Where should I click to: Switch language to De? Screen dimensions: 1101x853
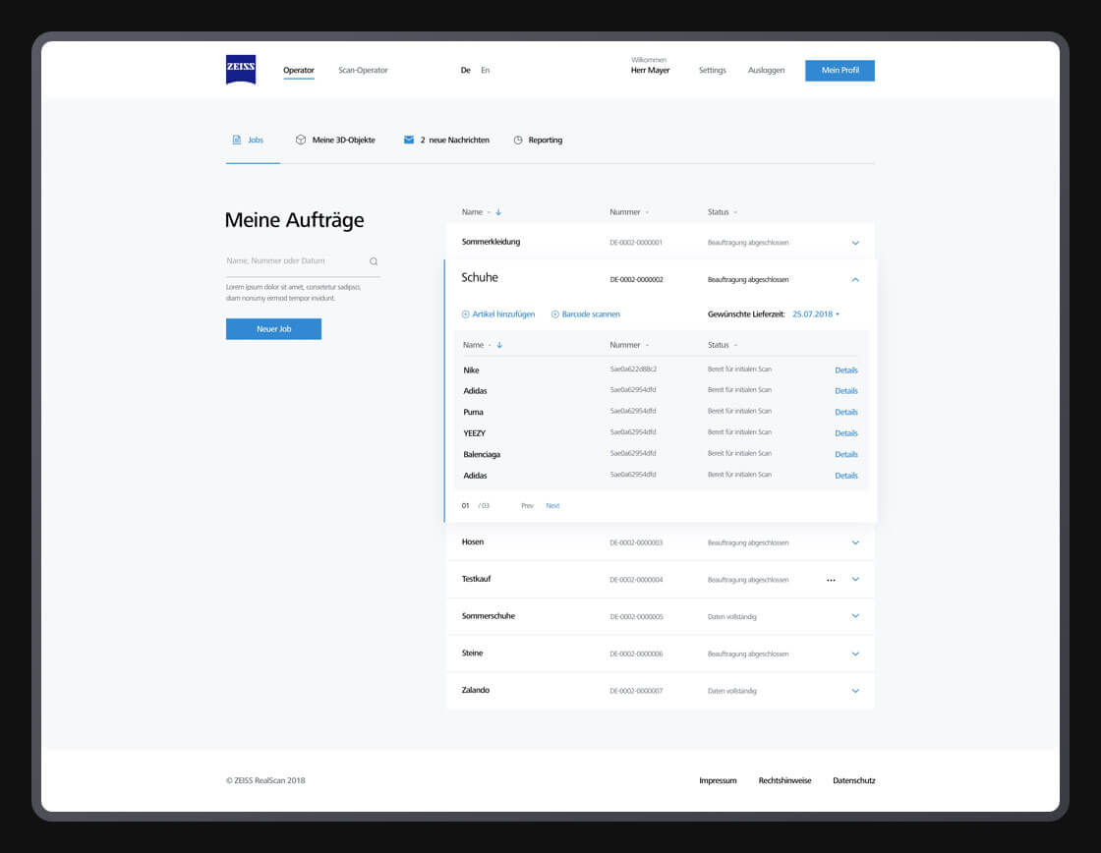click(x=465, y=71)
